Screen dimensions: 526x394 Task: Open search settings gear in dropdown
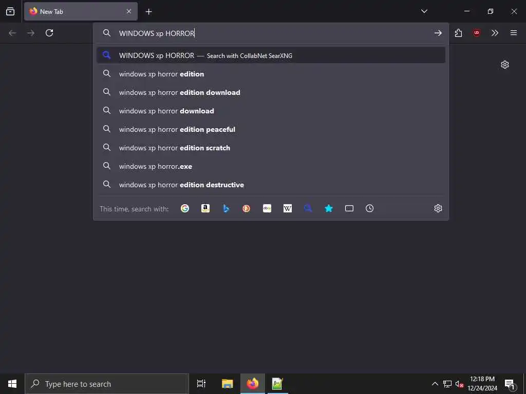tap(438, 208)
